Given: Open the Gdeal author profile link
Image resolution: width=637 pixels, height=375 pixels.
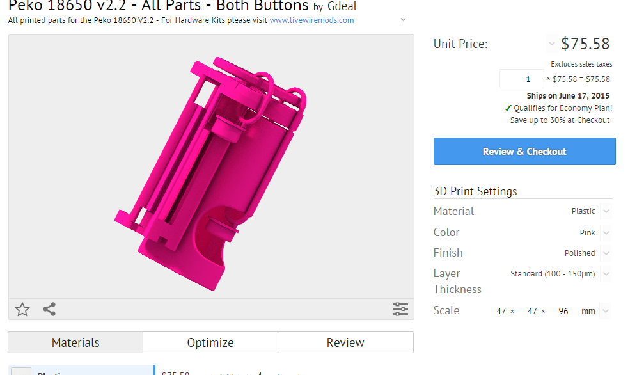Looking at the screenshot, I should click(342, 7).
